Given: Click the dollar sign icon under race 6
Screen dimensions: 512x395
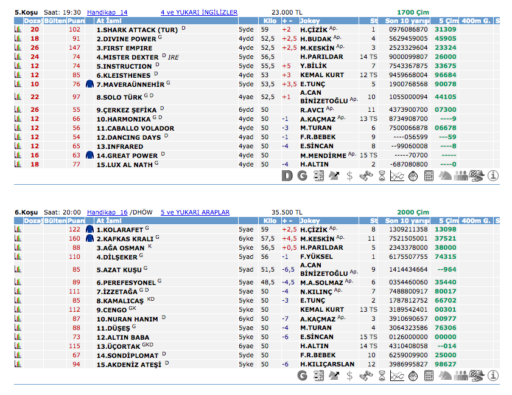Looking at the screenshot, I should point(349,376).
